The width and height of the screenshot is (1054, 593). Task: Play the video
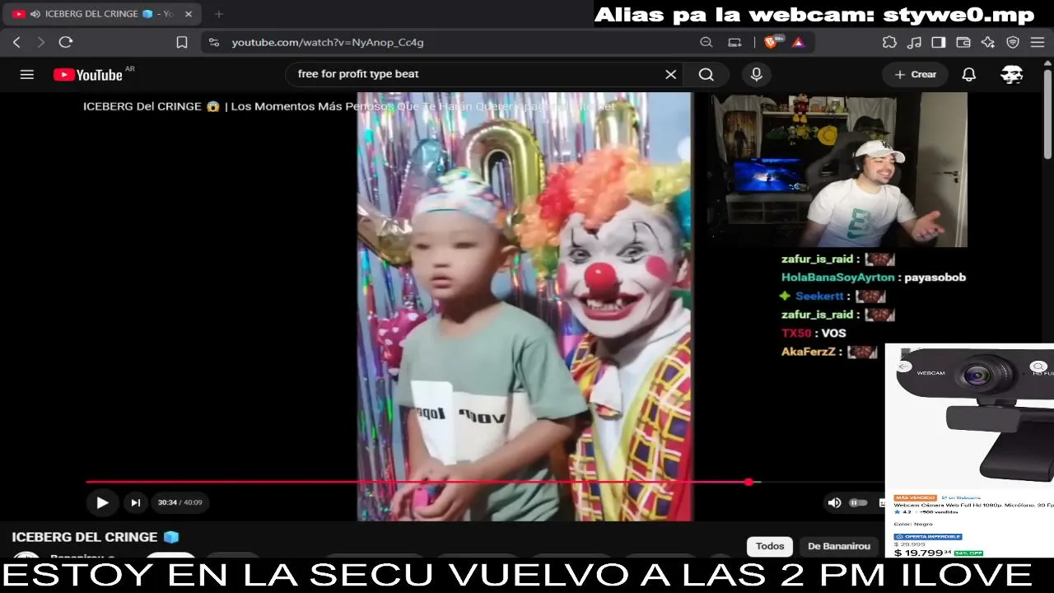click(102, 502)
